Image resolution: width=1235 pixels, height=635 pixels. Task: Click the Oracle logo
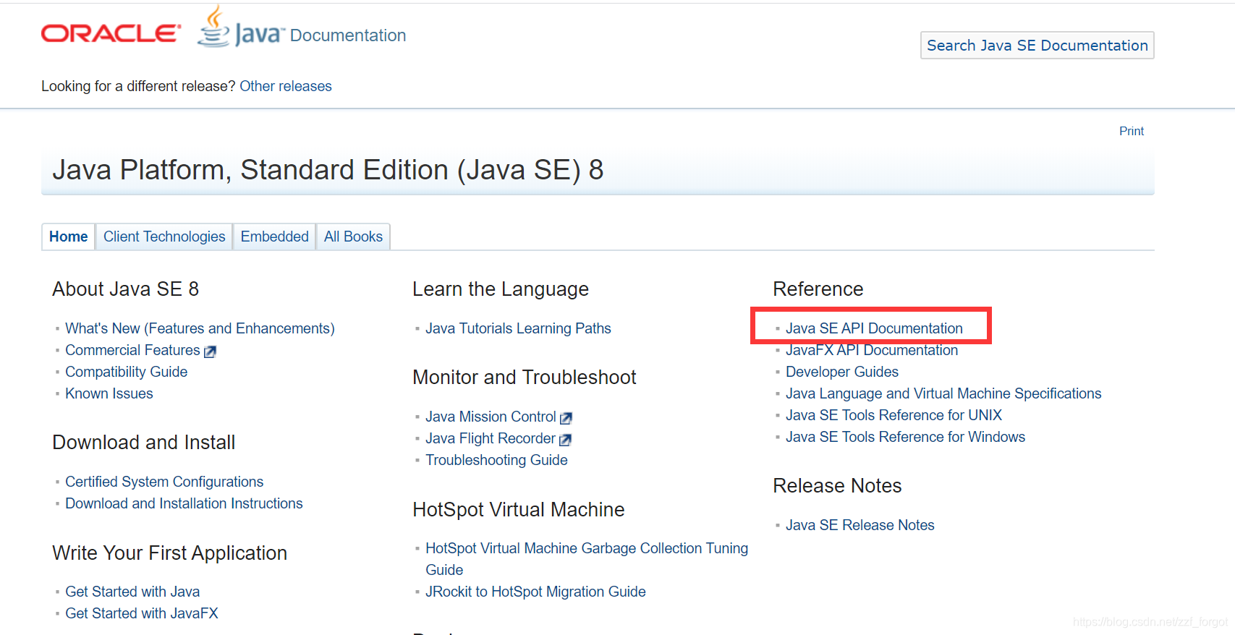coord(111,33)
